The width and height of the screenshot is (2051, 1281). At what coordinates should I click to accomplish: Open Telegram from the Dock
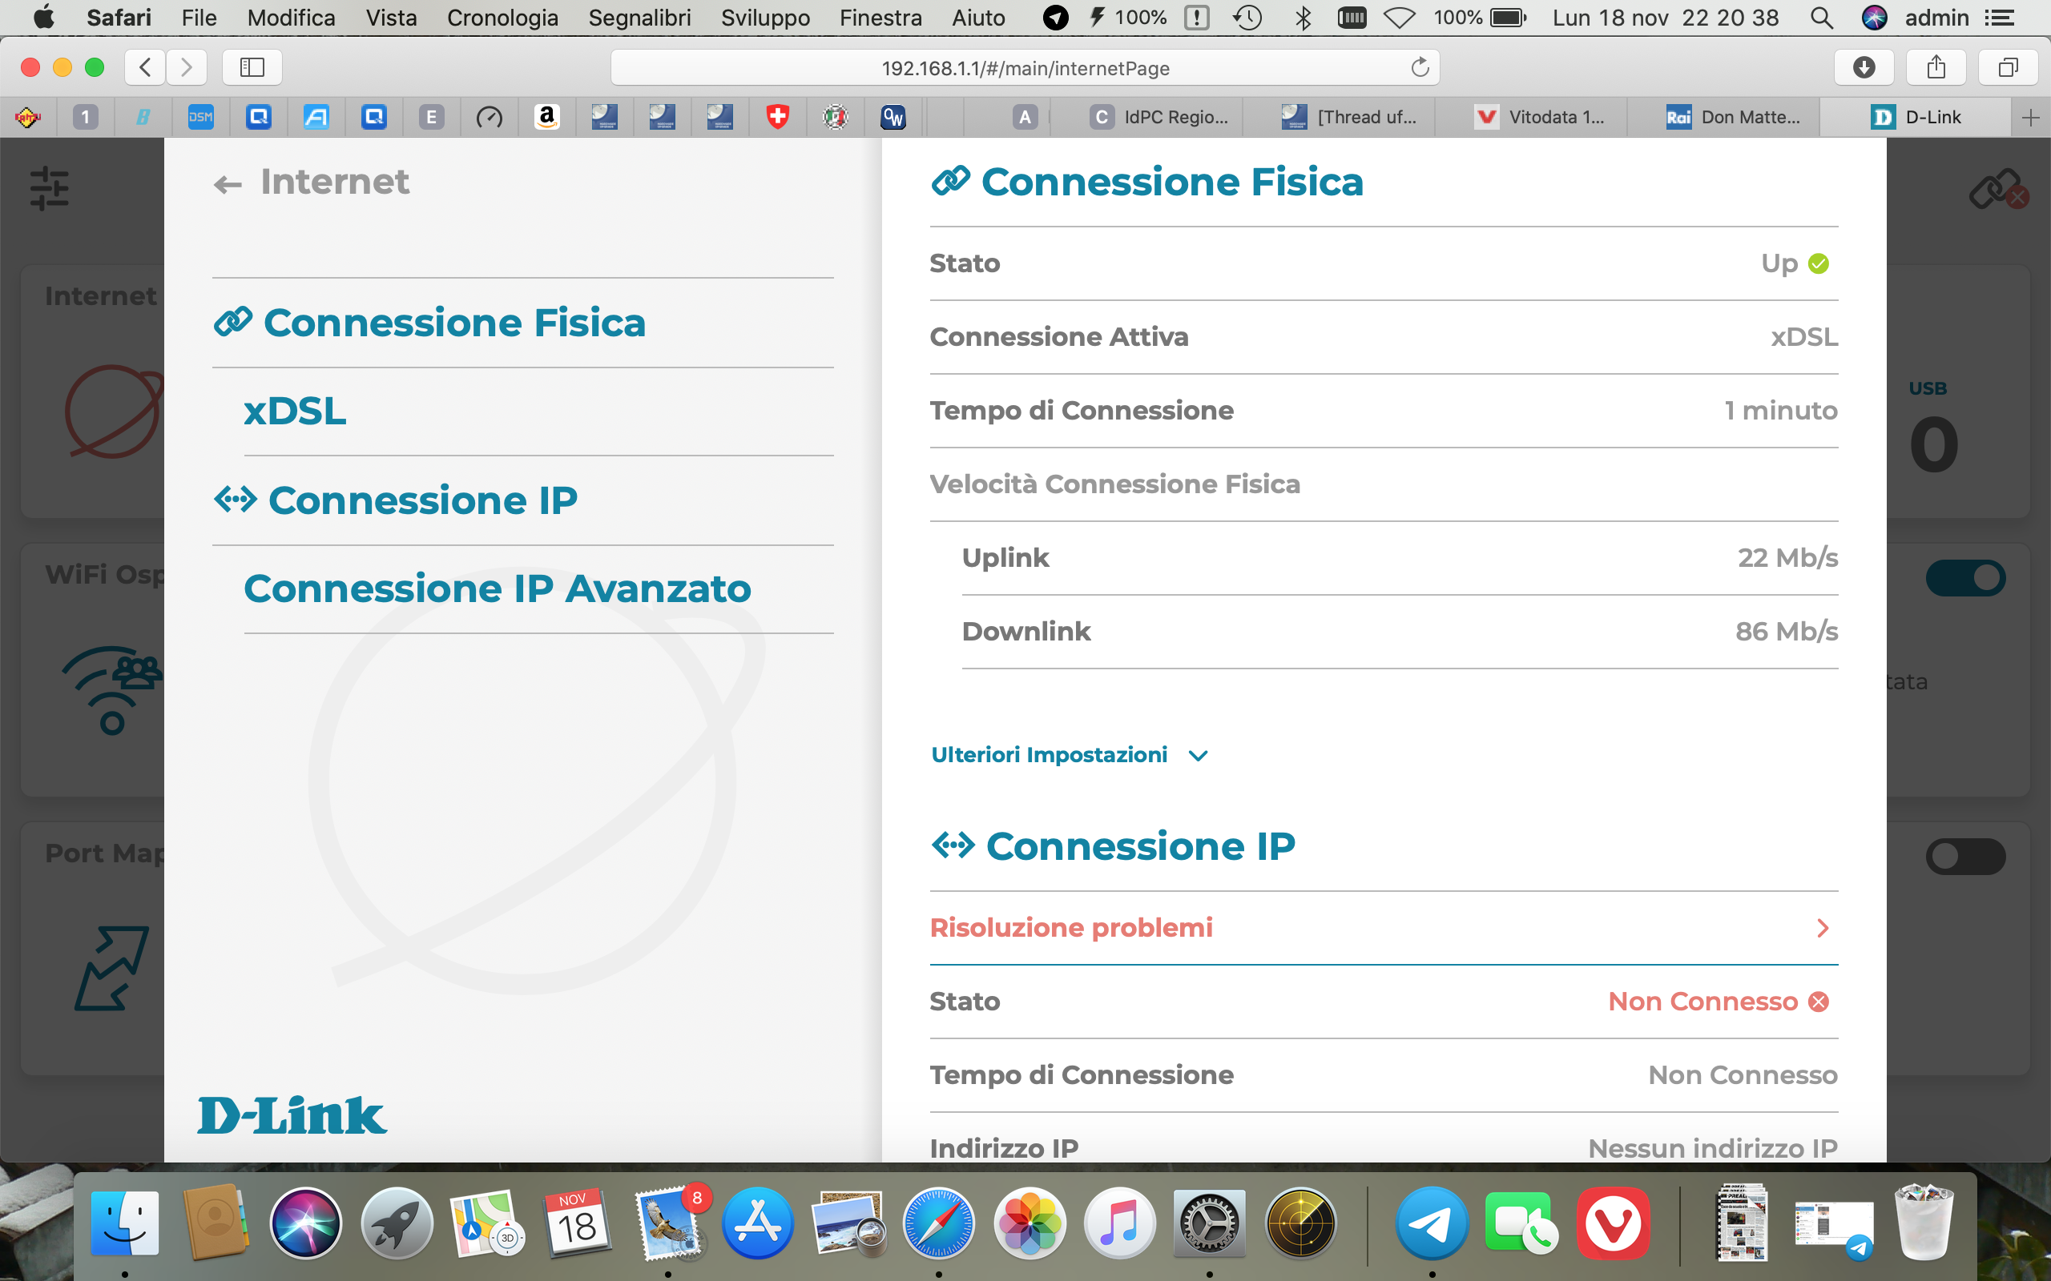click(1431, 1224)
